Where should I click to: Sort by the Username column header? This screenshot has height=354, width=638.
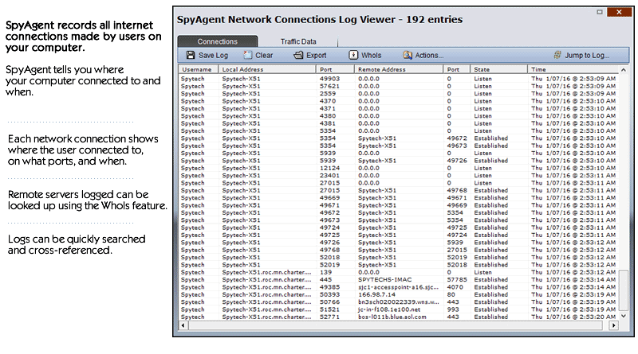(199, 69)
